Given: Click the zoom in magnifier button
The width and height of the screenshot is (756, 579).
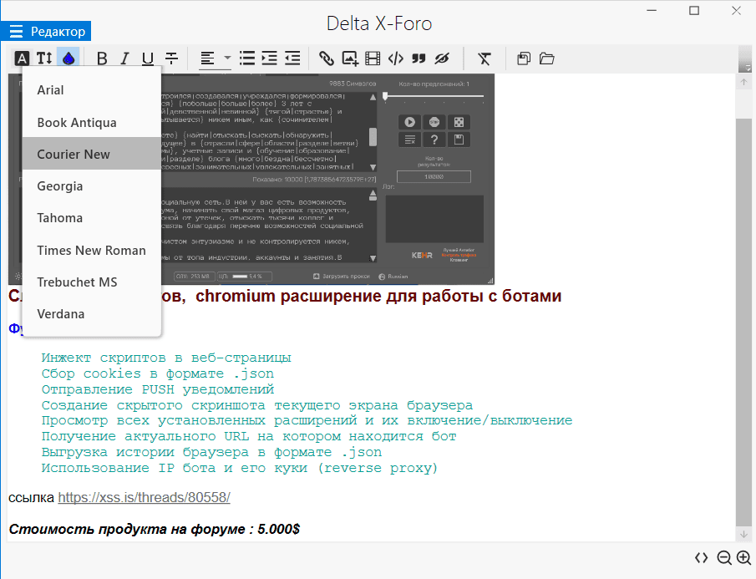Looking at the screenshot, I should [x=743, y=558].
